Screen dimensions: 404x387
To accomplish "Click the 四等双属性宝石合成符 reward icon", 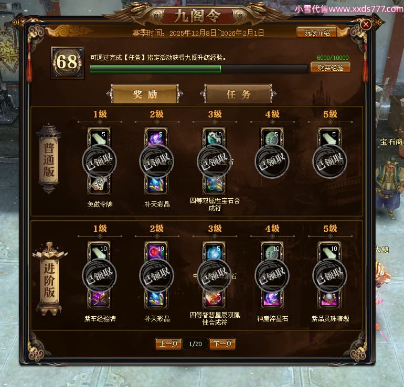I will click(x=214, y=184).
